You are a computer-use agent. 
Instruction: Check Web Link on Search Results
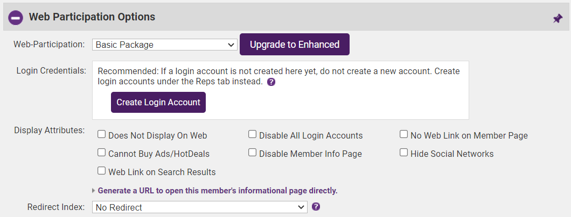pyautogui.click(x=101, y=171)
